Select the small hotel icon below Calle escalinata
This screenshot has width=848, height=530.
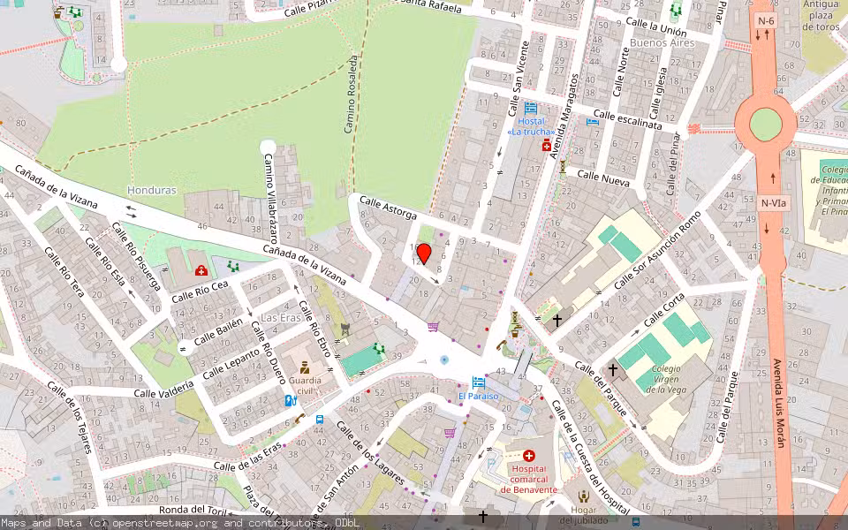[x=592, y=121]
